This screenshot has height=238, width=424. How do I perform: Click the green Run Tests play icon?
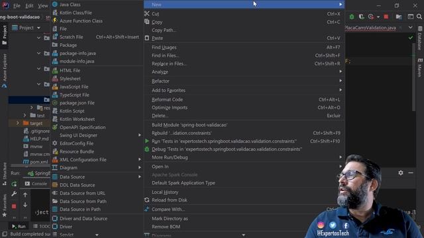(147, 141)
